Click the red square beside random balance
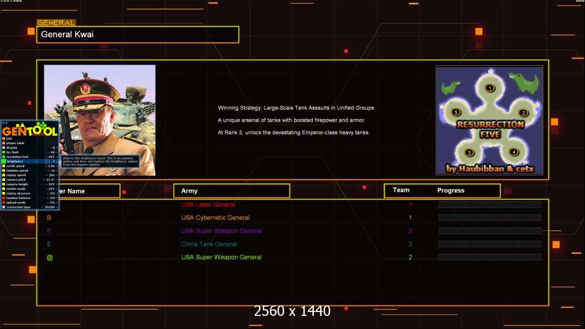585x329 pixels. (x=4, y=198)
